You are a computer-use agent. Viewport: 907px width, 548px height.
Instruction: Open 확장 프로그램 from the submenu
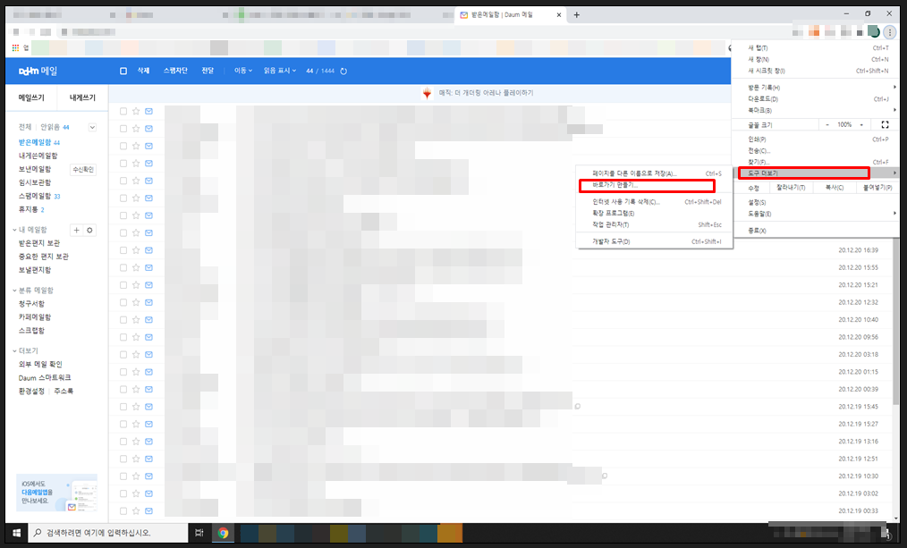[x=654, y=214]
